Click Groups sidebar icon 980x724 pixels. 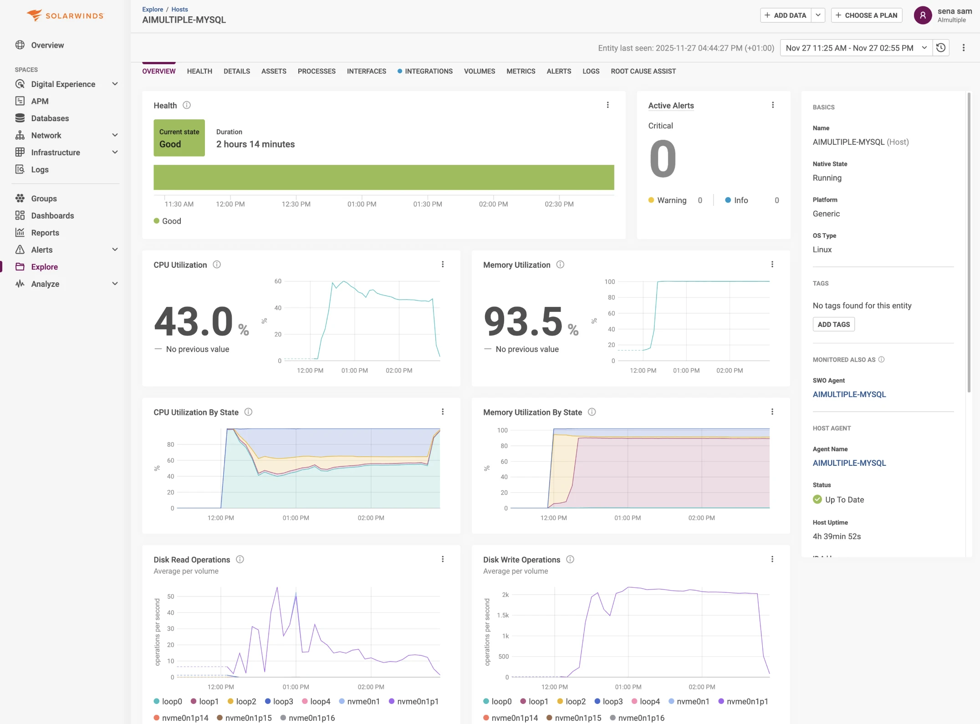click(x=20, y=198)
